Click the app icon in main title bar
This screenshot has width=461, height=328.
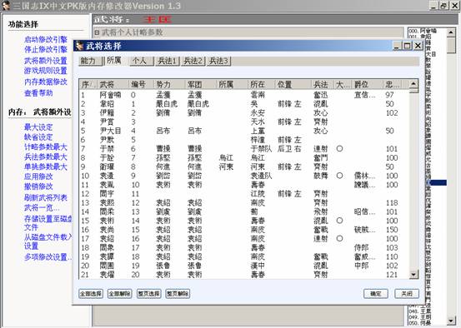tap(6, 5)
